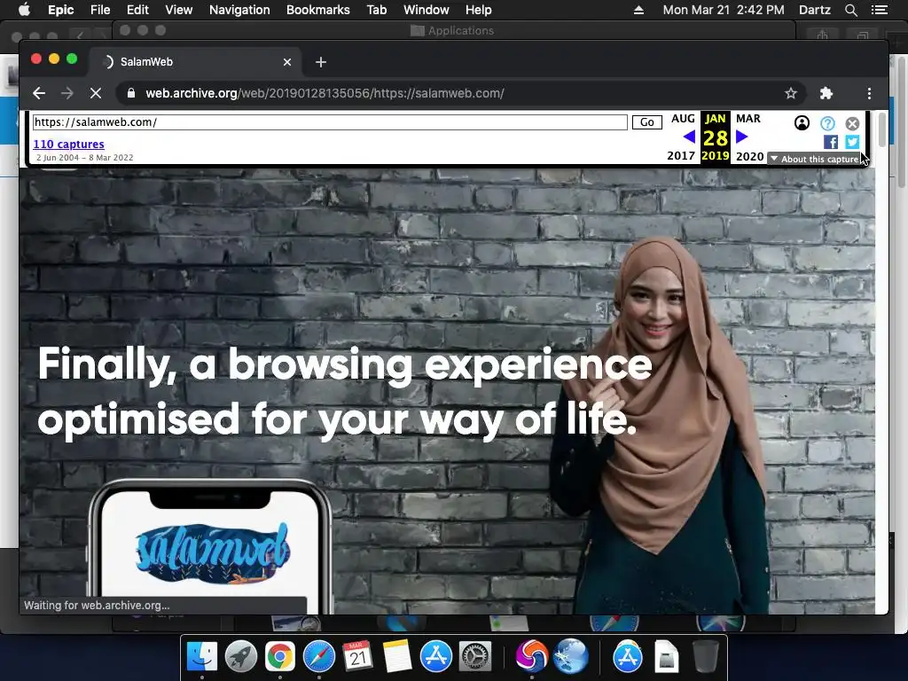Click the Wayback Machine URL input field
The height and width of the screenshot is (681, 908).
330,122
